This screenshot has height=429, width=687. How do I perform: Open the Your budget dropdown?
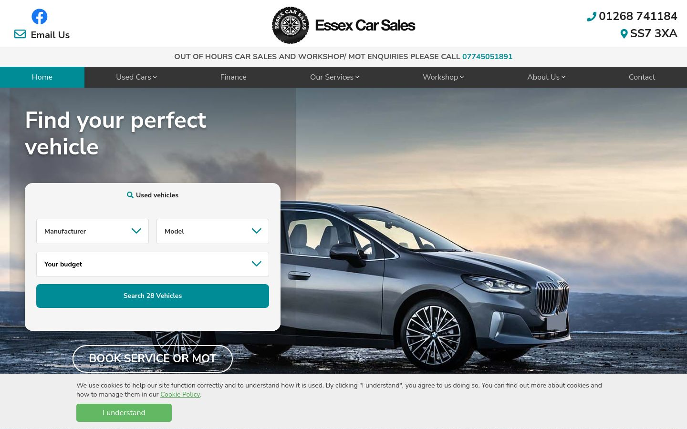tap(153, 264)
